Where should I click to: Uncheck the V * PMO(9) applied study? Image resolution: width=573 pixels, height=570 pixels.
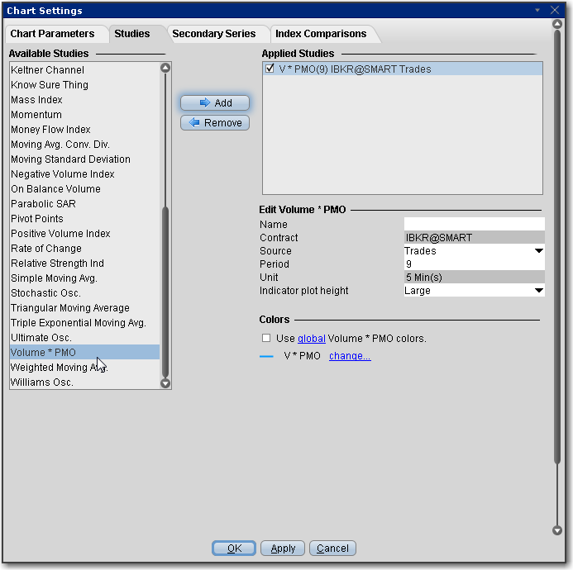270,70
